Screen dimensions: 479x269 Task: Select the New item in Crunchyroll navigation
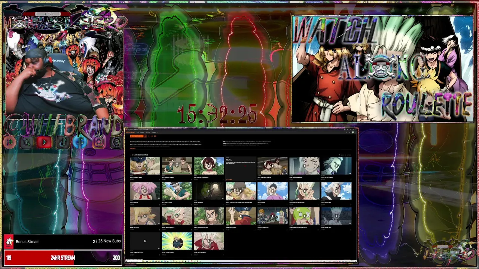[137, 132]
